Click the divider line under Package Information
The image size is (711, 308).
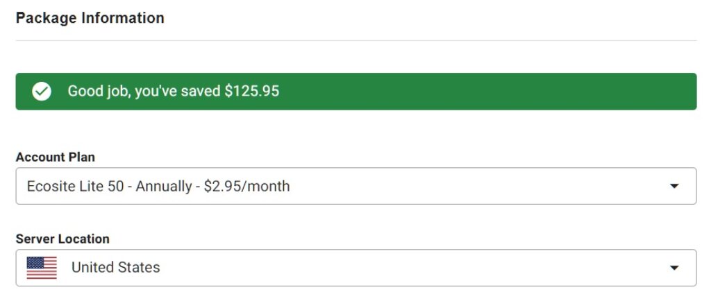pos(356,41)
